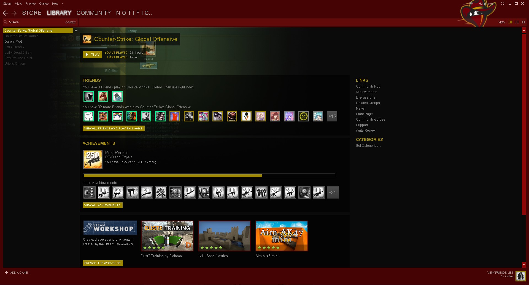Viewport: 529px width, 285px height.
Task: Click the Write Review link
Action: click(366, 131)
